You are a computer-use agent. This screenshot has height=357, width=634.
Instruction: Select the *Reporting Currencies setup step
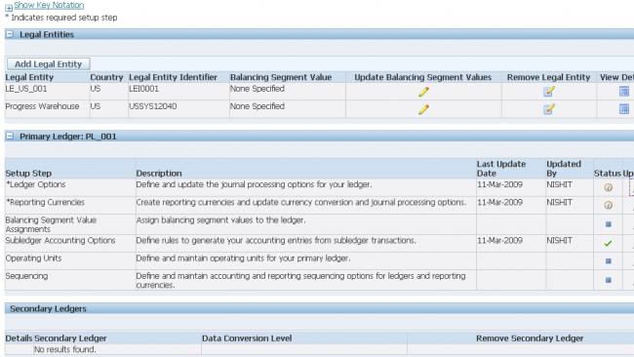[x=45, y=202]
